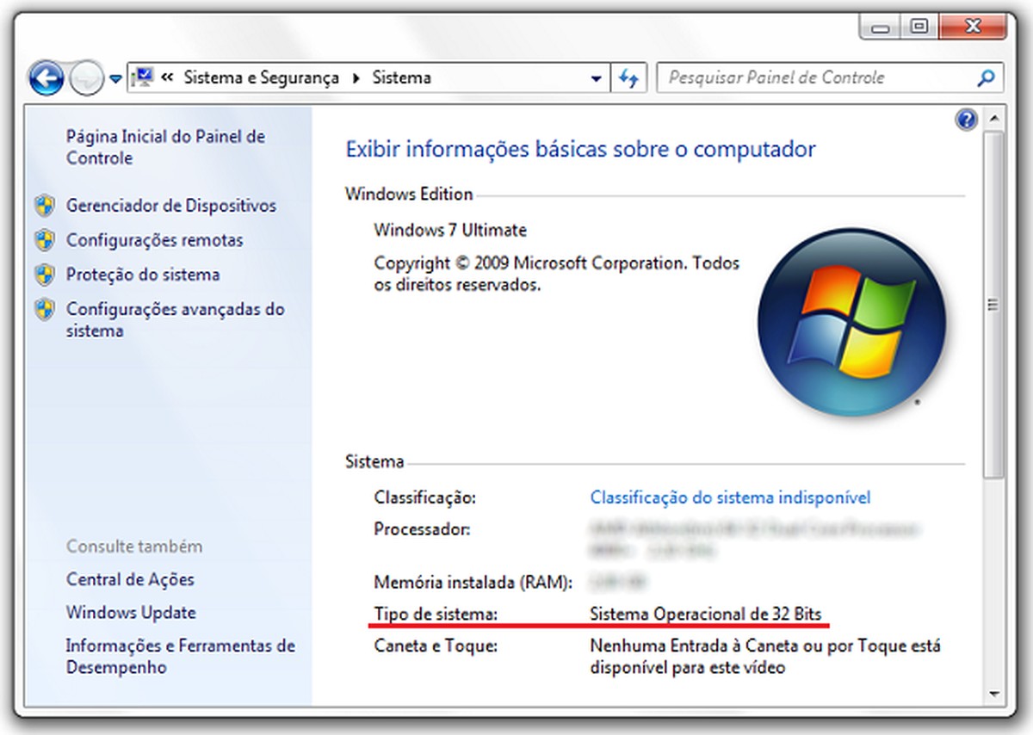Click shield icon beside Proteção do sistema
1033x735 pixels.
tap(45, 275)
